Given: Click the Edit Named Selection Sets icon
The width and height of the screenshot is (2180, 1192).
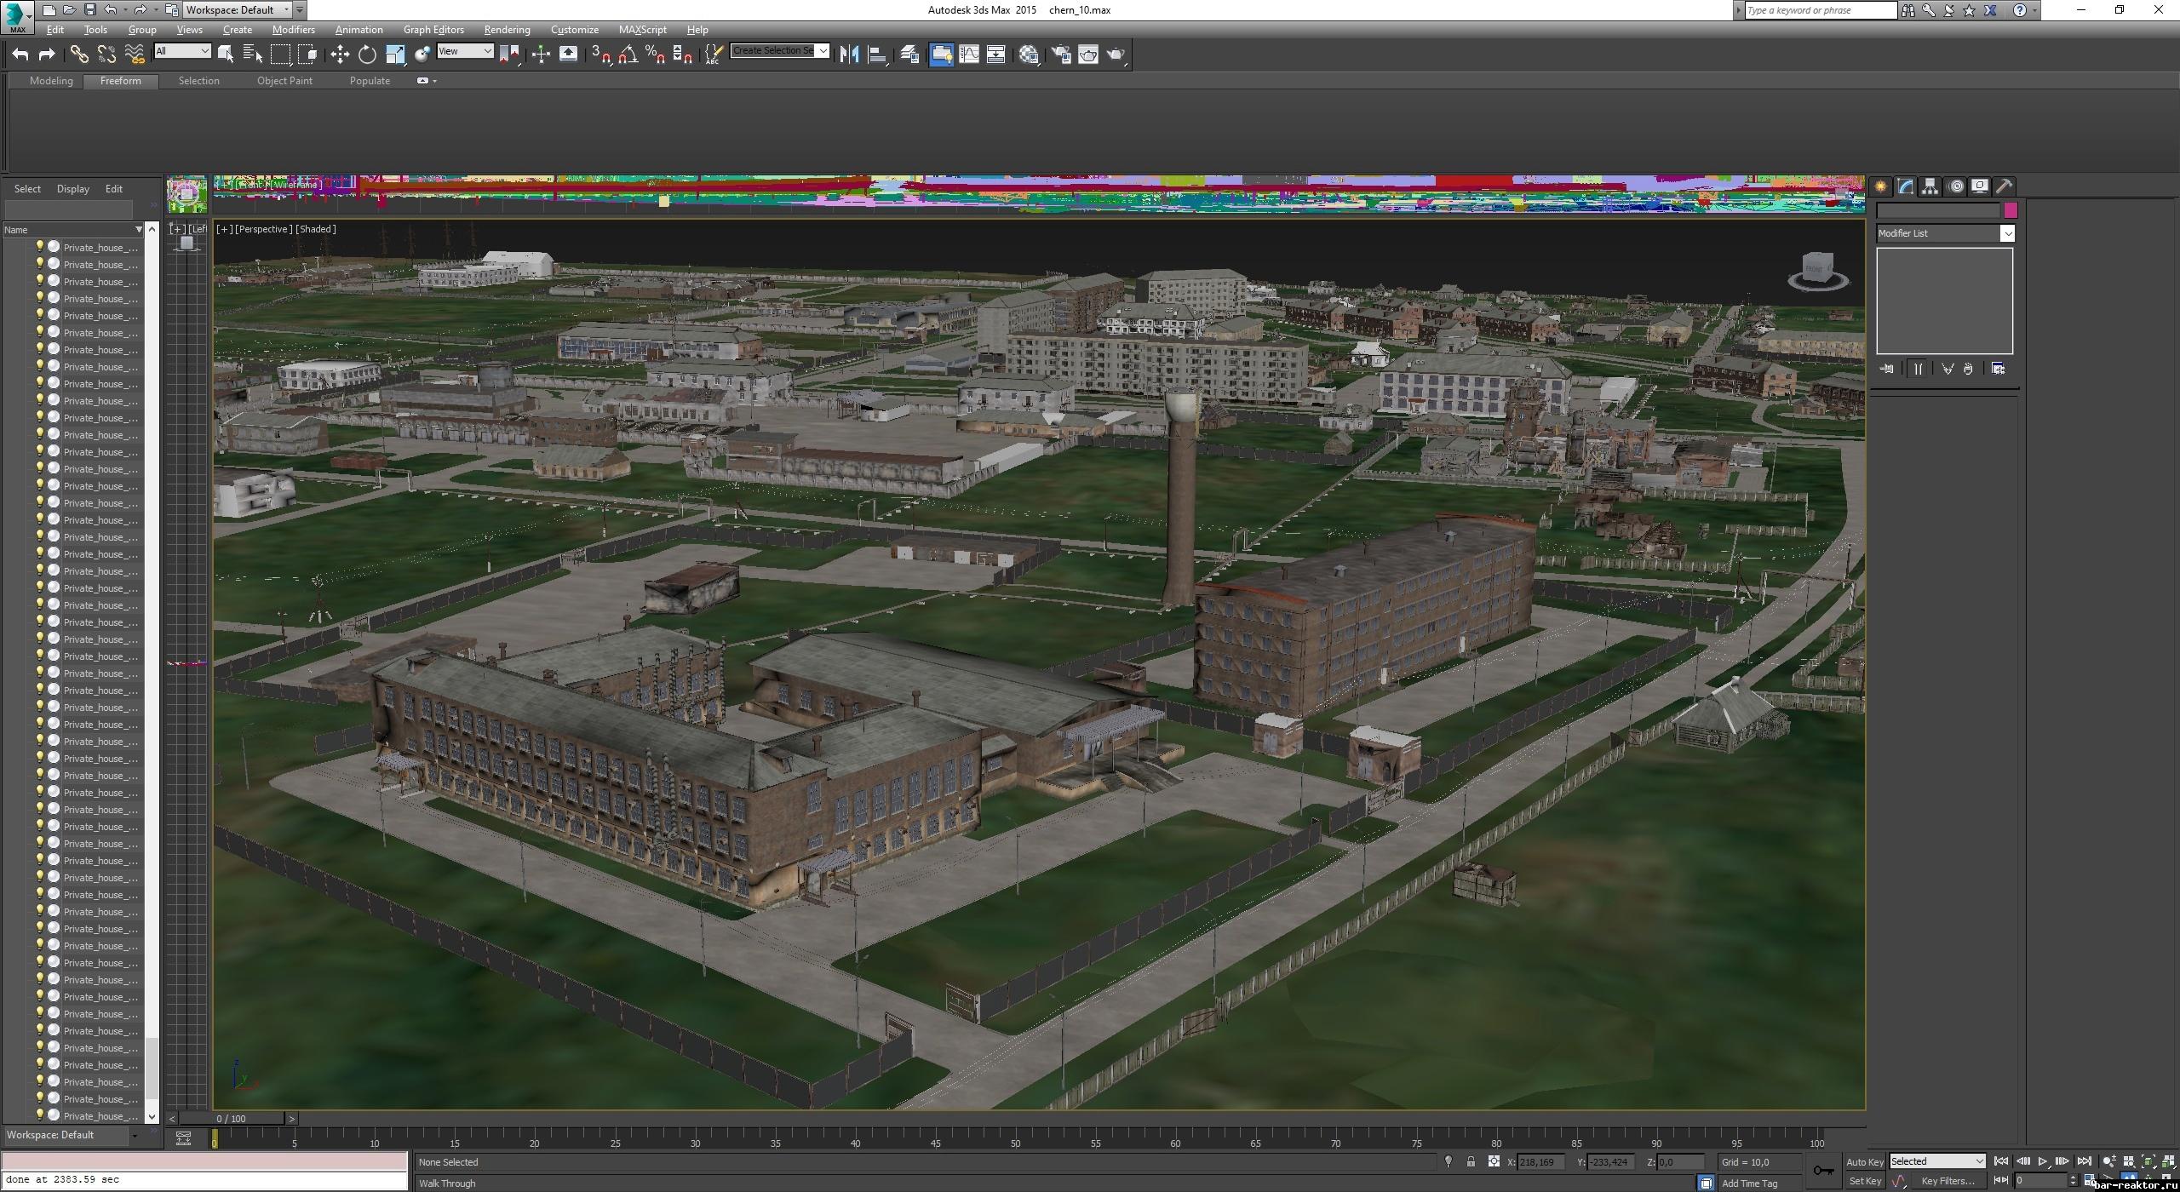Looking at the screenshot, I should coord(714,54).
